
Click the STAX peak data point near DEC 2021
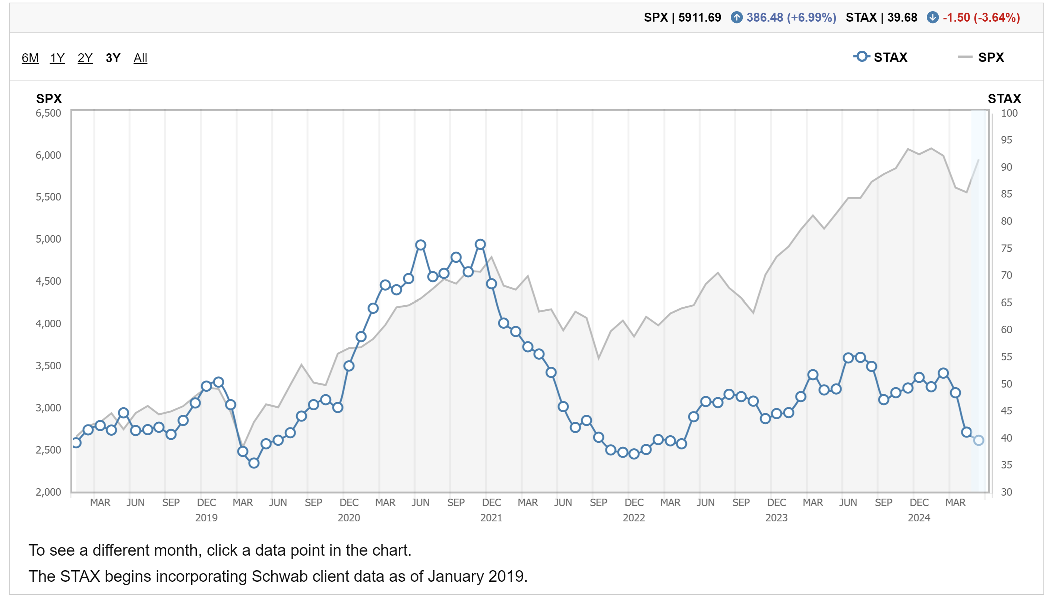(480, 244)
